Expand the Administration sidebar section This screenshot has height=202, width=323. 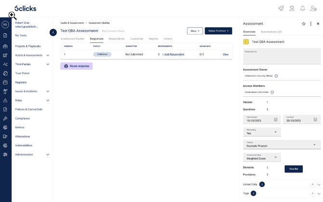[x=47, y=155]
